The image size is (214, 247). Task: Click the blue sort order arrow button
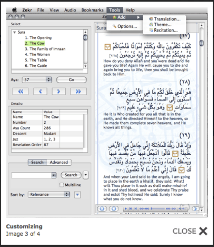77,194
